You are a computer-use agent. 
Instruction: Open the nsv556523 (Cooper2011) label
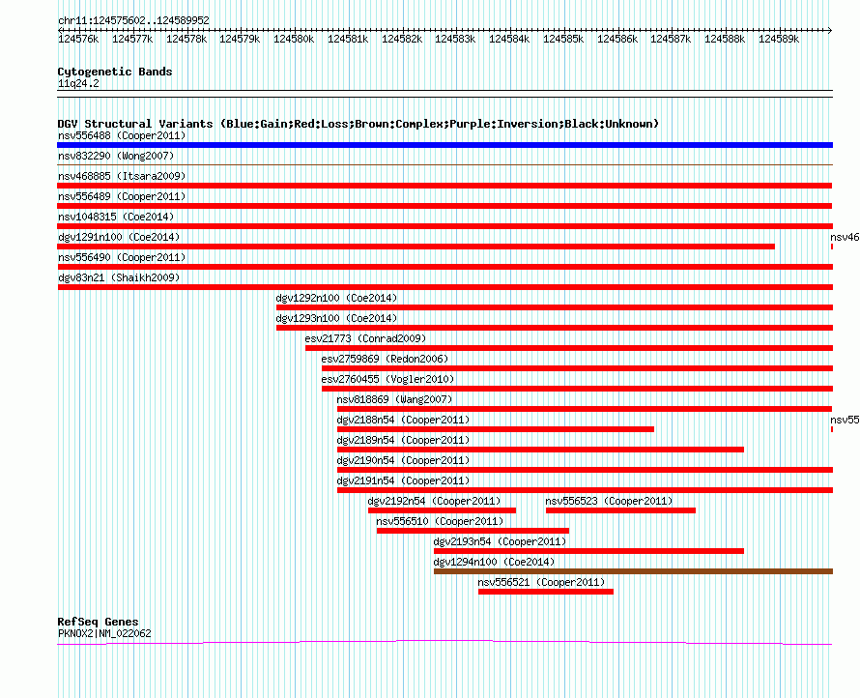[x=609, y=501]
